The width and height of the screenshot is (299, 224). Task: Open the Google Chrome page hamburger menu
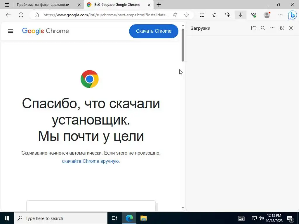[x=11, y=31]
